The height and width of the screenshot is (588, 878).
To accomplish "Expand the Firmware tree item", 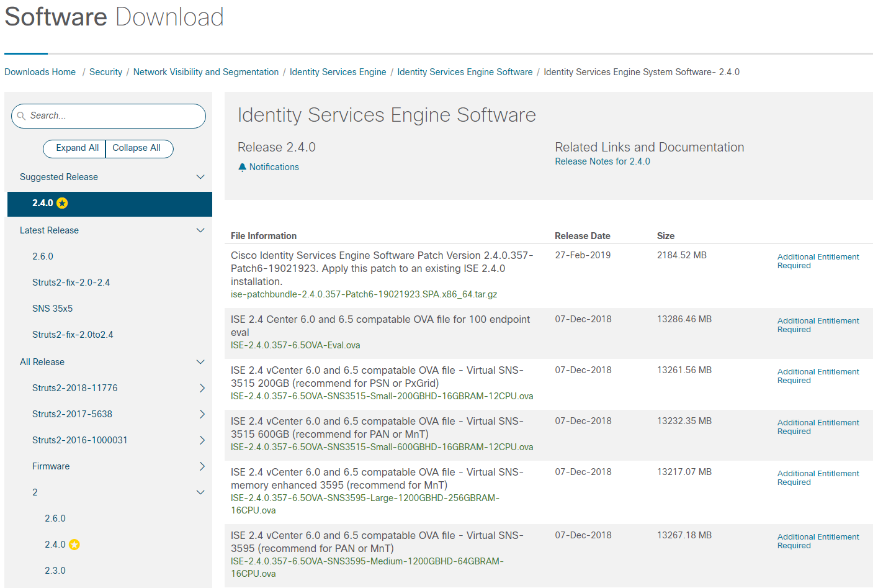I will point(202,466).
